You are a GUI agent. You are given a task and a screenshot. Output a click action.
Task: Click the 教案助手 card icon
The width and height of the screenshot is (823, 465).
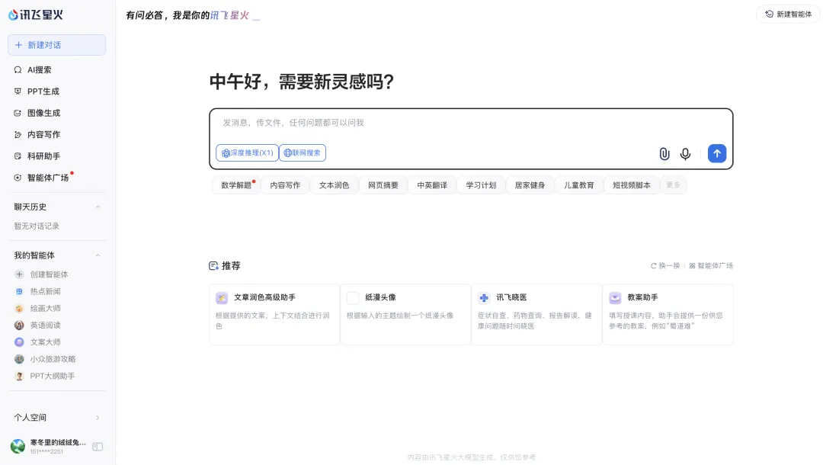(x=615, y=298)
